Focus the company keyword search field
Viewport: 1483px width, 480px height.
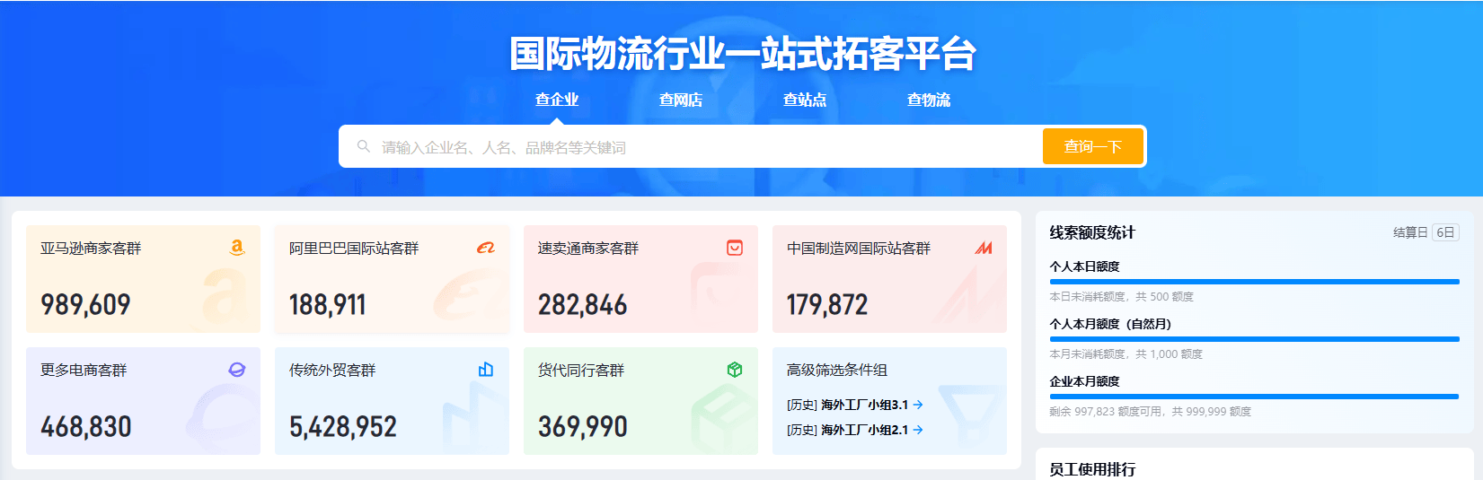[x=691, y=146]
